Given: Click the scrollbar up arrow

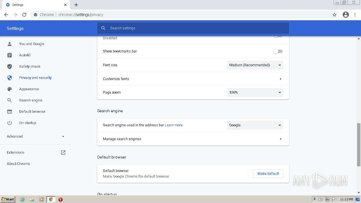Looking at the screenshot, I should click(359, 38).
